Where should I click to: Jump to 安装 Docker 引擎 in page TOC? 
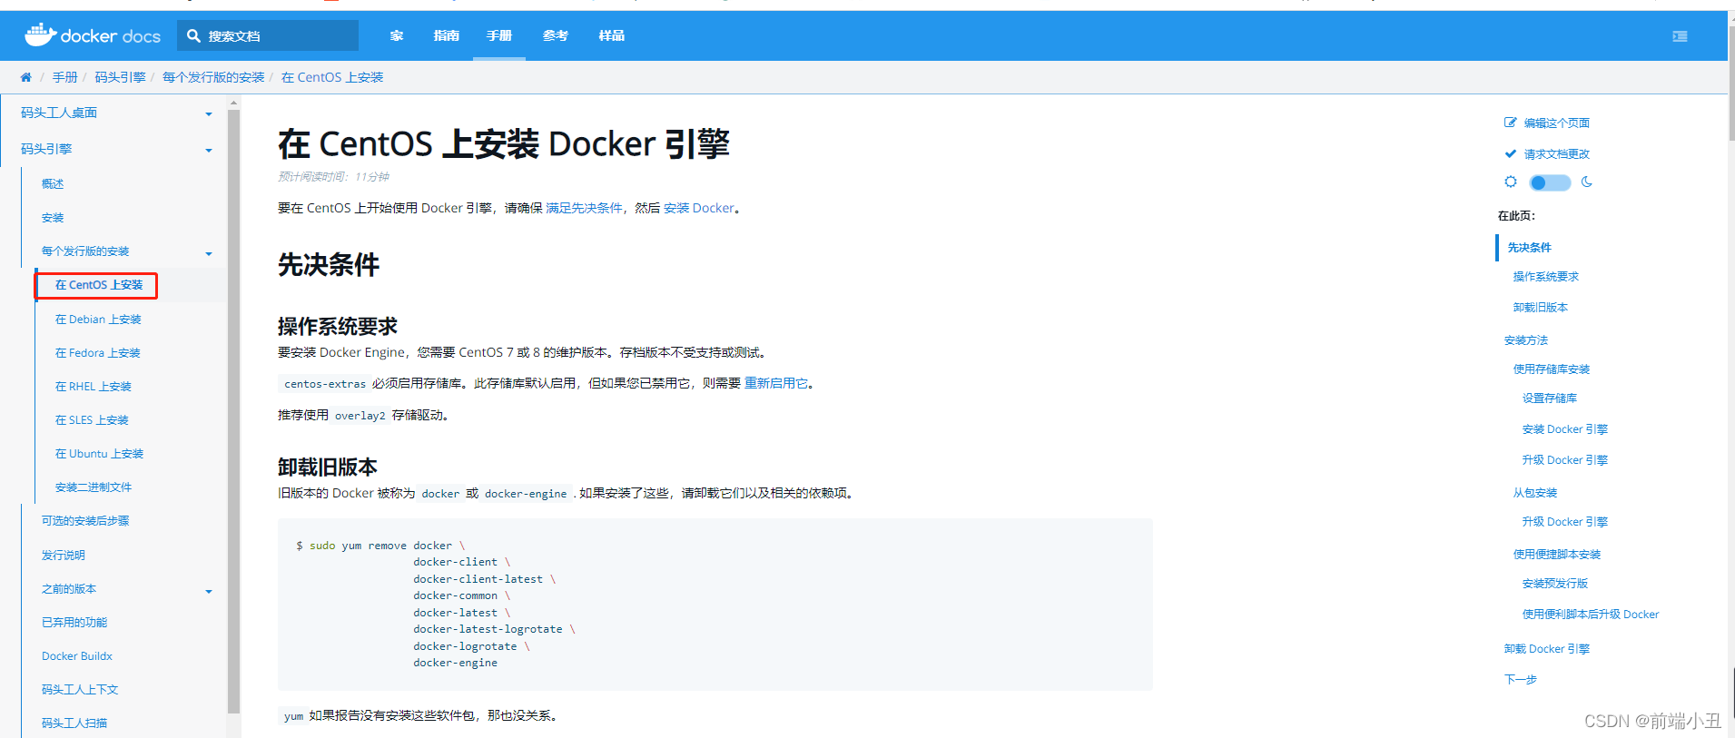[x=1565, y=429]
